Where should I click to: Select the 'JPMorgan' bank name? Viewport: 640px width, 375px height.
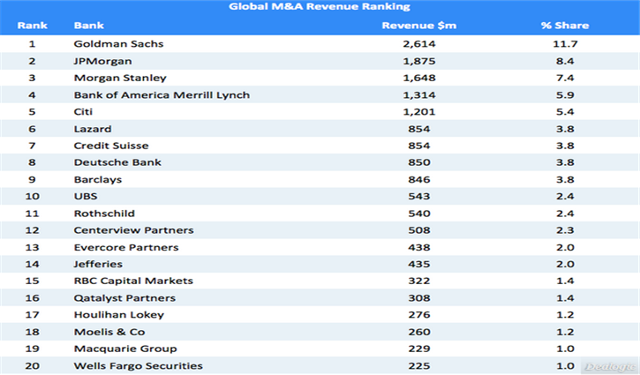(103, 61)
